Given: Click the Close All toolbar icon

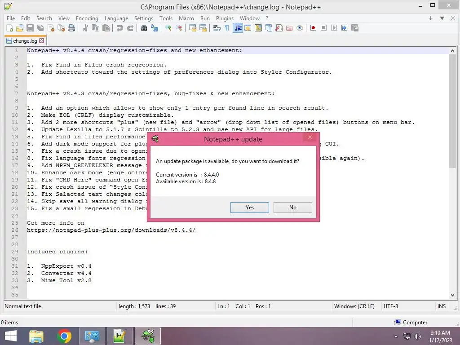Looking at the screenshot, I should [61, 28].
